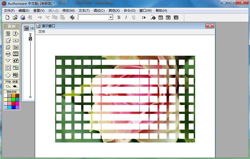Click the Run (restart) toolbar button
Image resolution: width=250 pixels, height=159 pixels.
(144, 17)
